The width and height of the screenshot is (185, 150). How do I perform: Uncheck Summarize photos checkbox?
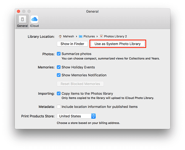[x=59, y=54]
